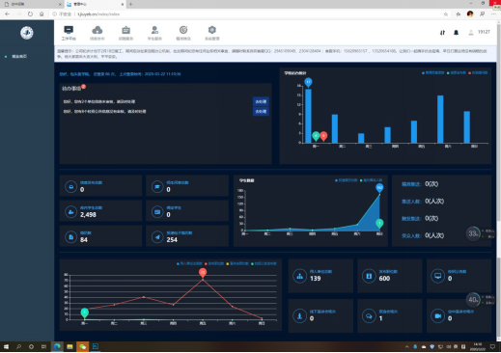
Task: Switch to the first browser tab
Action: pyautogui.click(x=32, y=4)
